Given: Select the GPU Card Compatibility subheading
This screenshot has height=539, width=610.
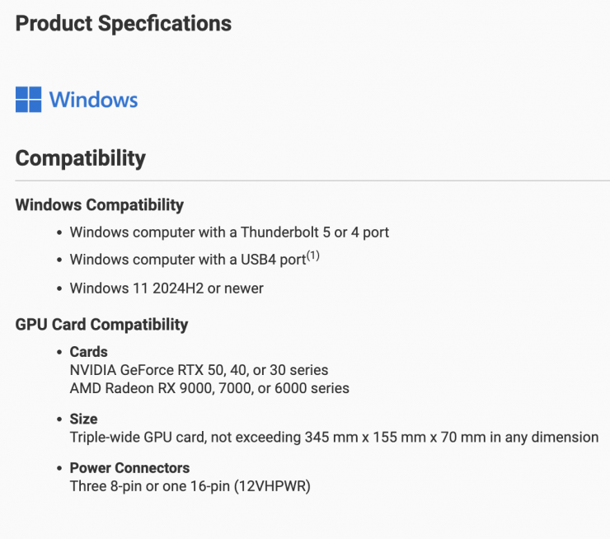Looking at the screenshot, I should click(x=101, y=325).
